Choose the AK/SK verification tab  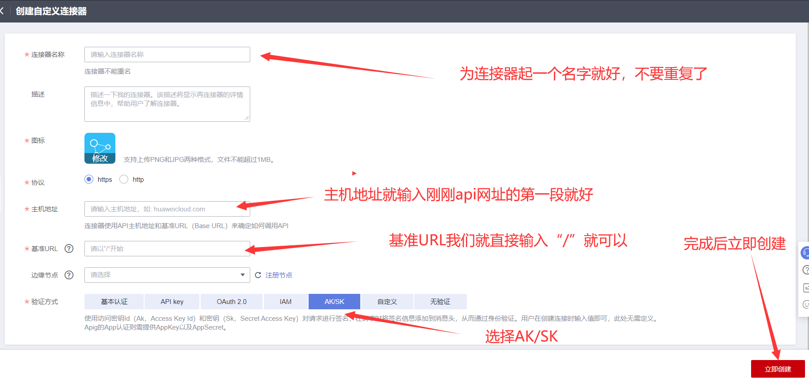(334, 302)
